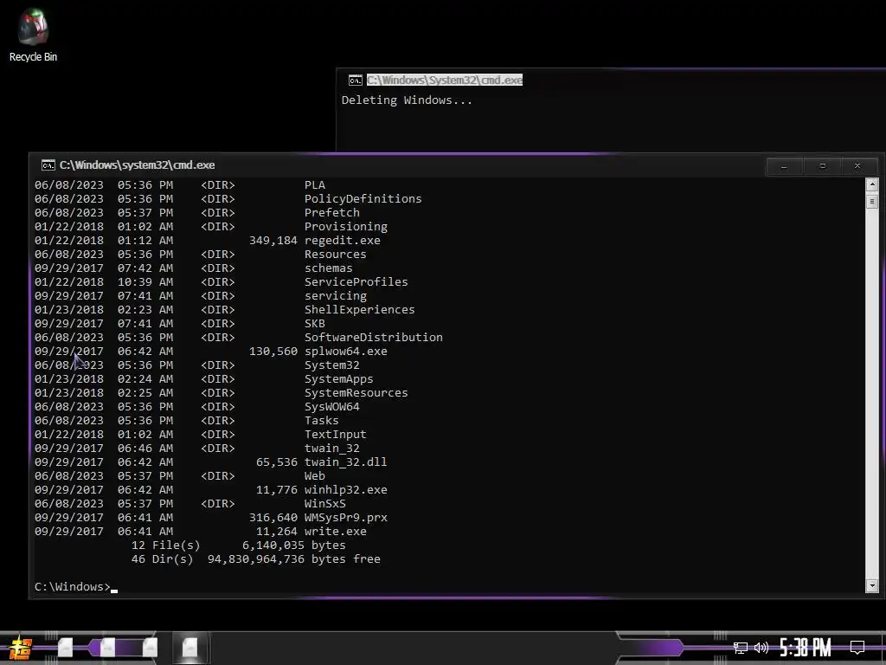Screen dimensions: 886x665
Task: Click '94,830,964,736 bytes free' text
Action: [x=294, y=559]
